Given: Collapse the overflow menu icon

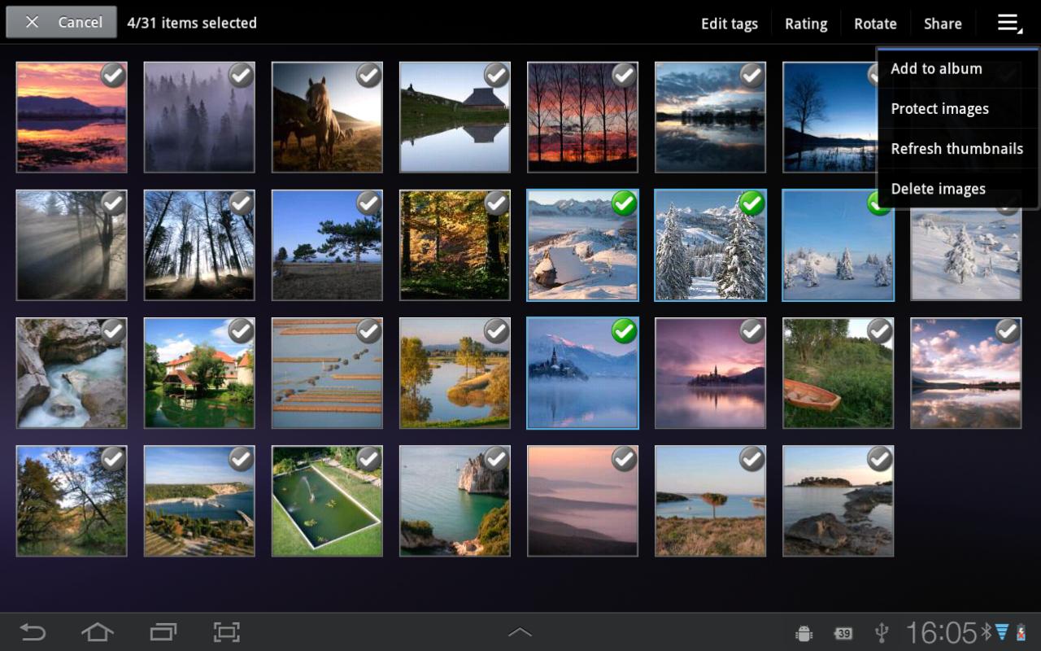Looking at the screenshot, I should (1009, 24).
